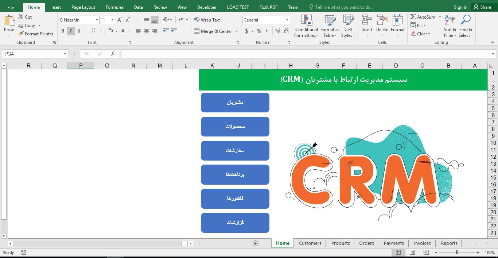Apply the Borders icon
The height and width of the screenshot is (258, 498).
point(94,31)
